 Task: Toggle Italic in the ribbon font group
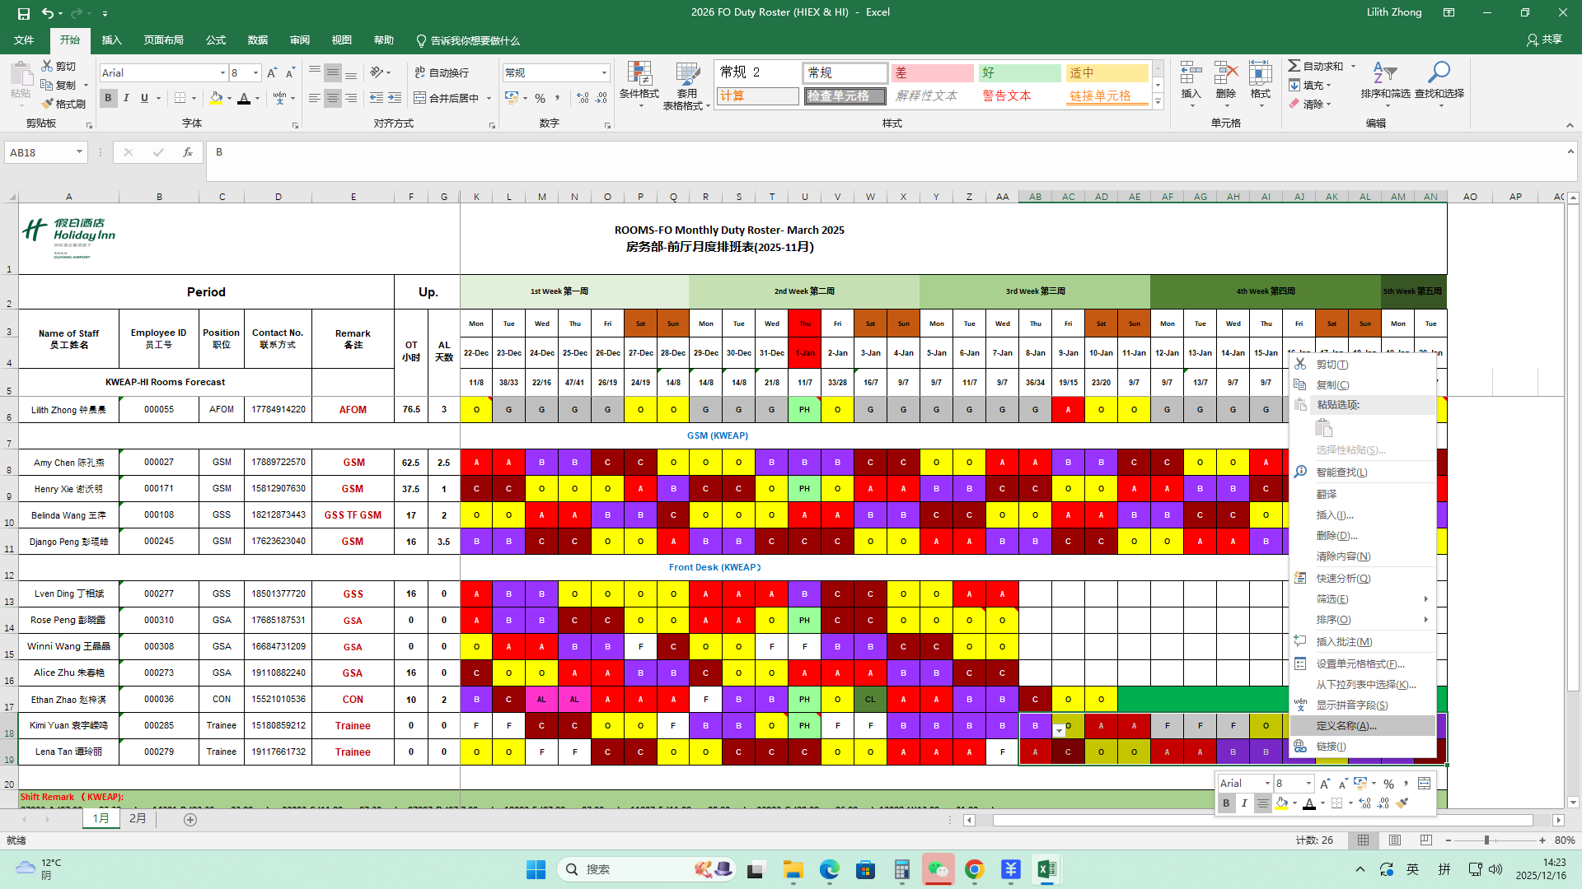click(126, 98)
